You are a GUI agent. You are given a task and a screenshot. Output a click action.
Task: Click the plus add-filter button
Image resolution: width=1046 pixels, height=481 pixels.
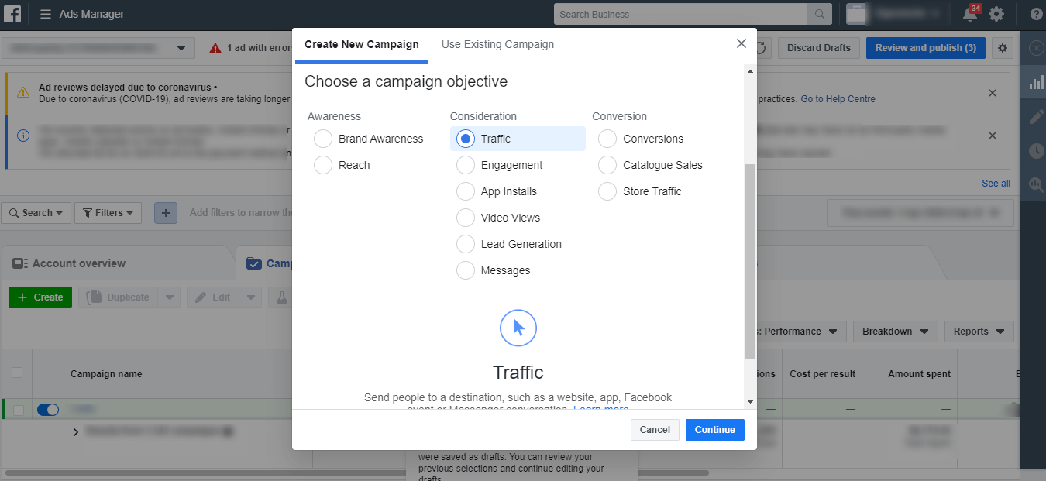pyautogui.click(x=166, y=212)
